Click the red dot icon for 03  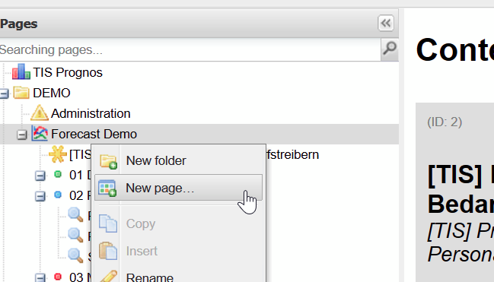tap(58, 277)
